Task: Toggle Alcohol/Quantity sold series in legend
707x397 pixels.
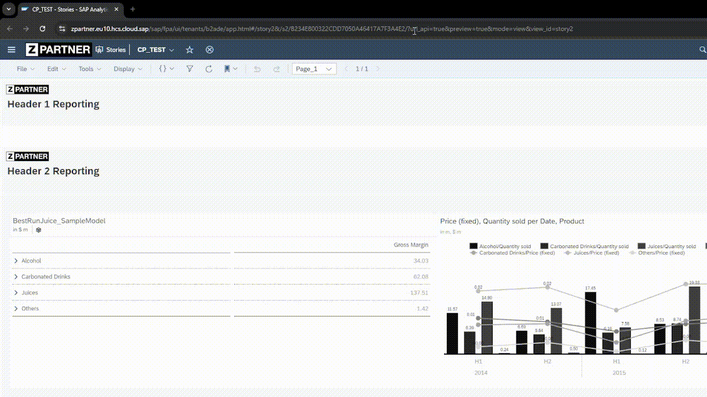Action: click(x=500, y=246)
